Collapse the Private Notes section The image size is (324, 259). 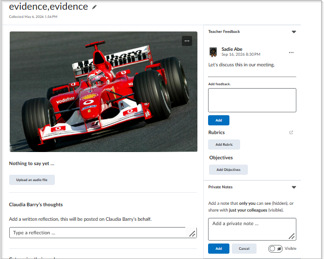pyautogui.click(x=294, y=187)
